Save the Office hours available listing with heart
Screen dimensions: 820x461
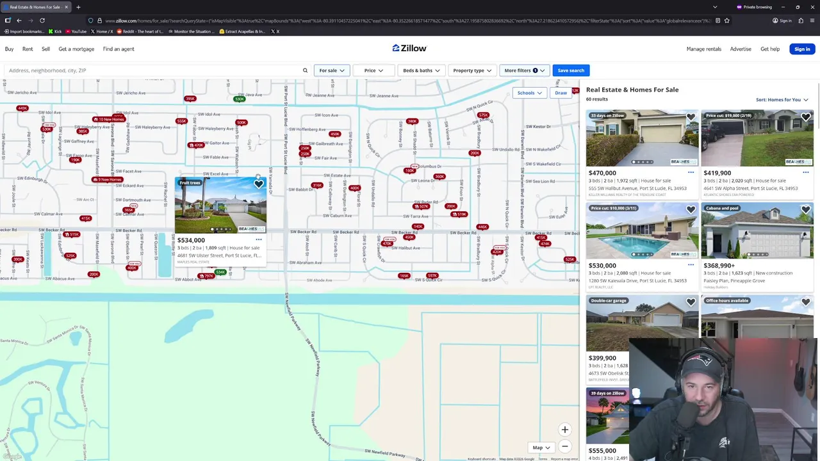[805, 302]
